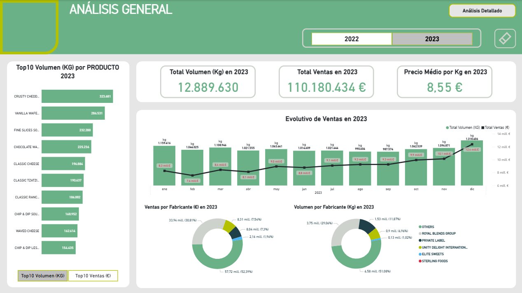Click the 12,4 mill.€ line data label
This screenshot has width=522, height=293.
tap(472, 150)
